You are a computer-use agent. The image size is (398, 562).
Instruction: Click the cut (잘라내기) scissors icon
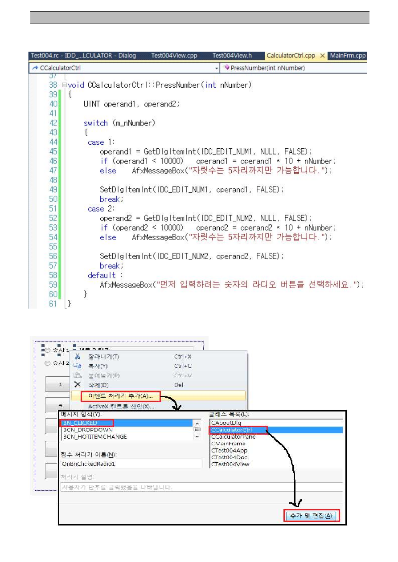pos(77,357)
